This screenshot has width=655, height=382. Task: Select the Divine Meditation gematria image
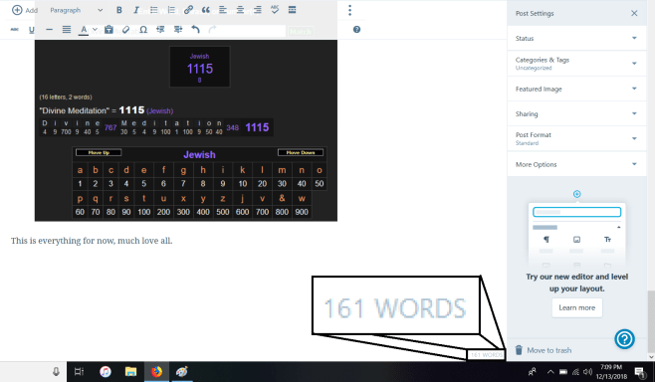click(186, 130)
